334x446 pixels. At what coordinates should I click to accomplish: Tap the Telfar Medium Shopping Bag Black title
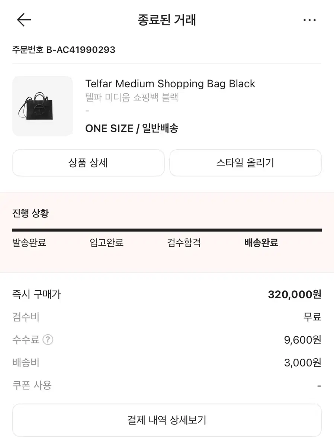tap(170, 84)
